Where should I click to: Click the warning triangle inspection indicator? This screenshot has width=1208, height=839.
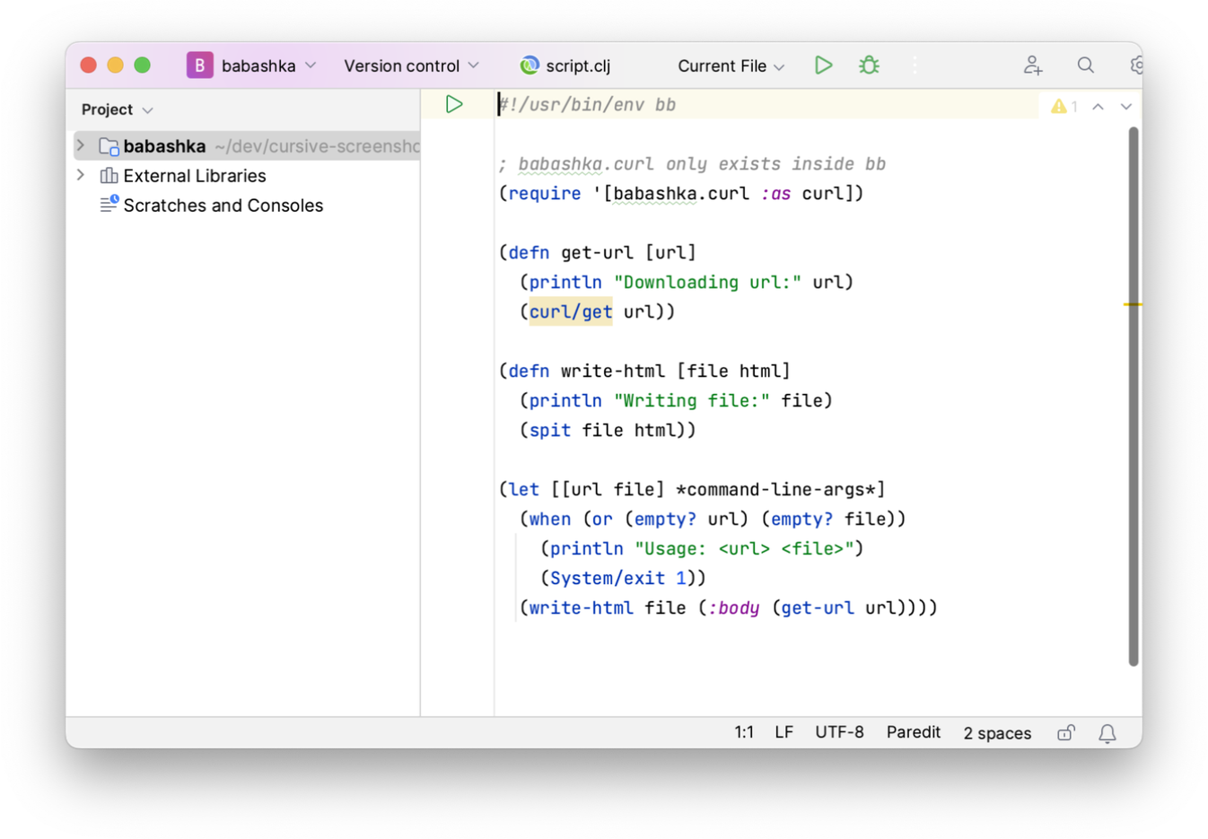pos(1059,106)
